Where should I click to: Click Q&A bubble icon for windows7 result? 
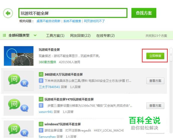click(19, 130)
